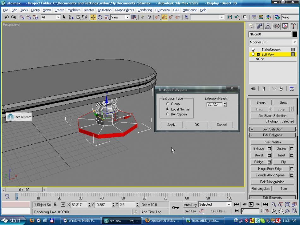The height and width of the screenshot is (225, 300).
Task: Activate Select and Rotate tool
Action: point(100,17)
